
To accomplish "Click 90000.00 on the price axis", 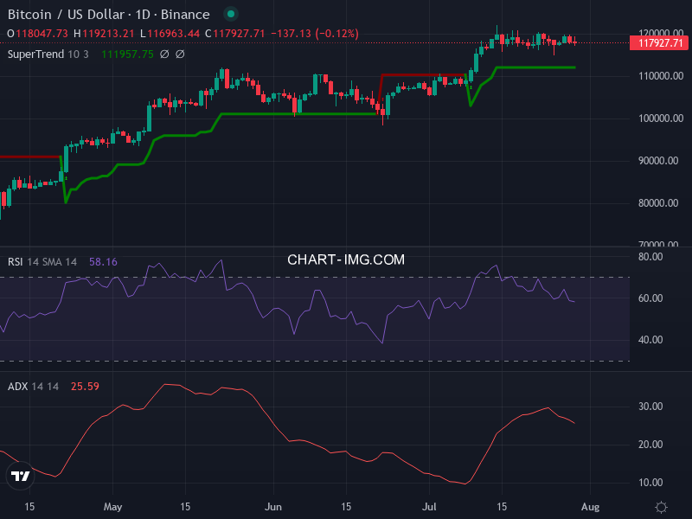I will (658, 161).
